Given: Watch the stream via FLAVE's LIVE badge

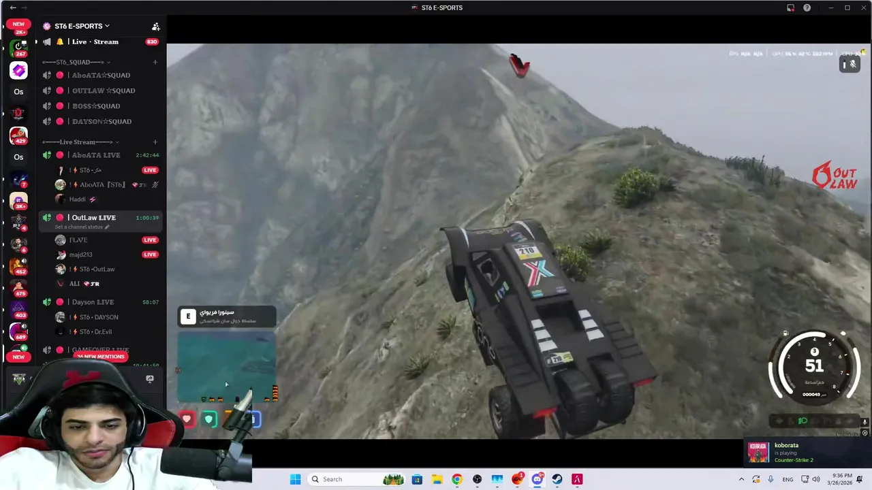Looking at the screenshot, I should tap(150, 240).
